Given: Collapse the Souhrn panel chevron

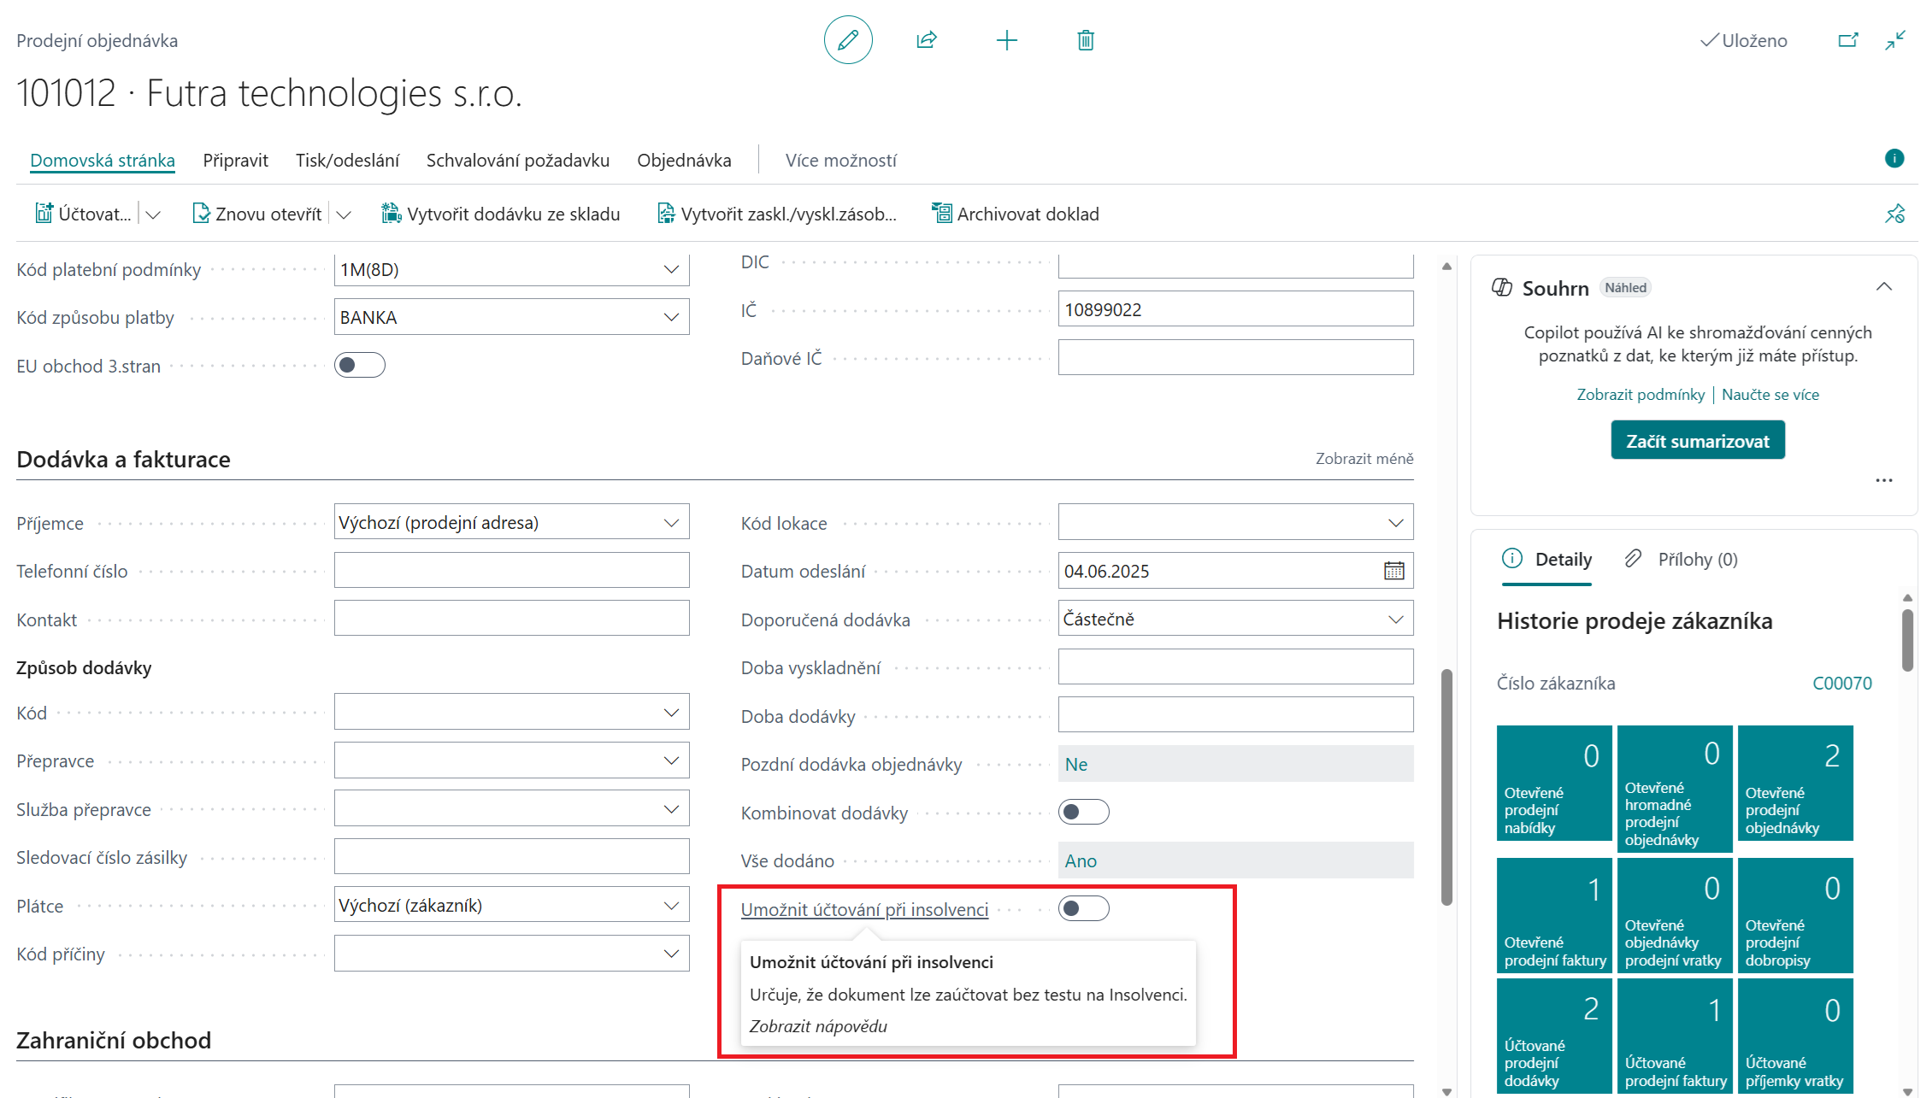Looking at the screenshot, I should [1884, 287].
